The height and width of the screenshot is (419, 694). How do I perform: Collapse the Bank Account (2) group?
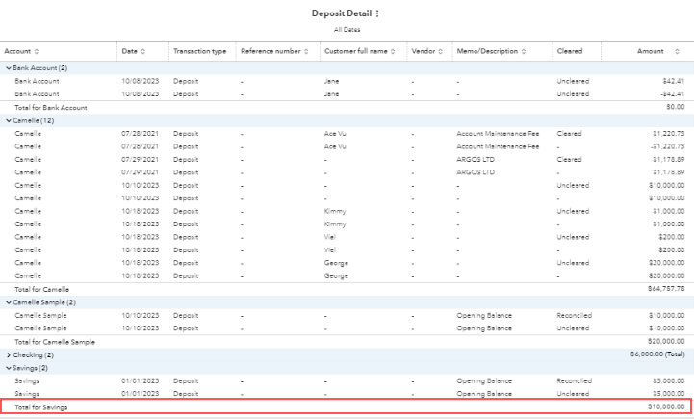click(x=9, y=68)
